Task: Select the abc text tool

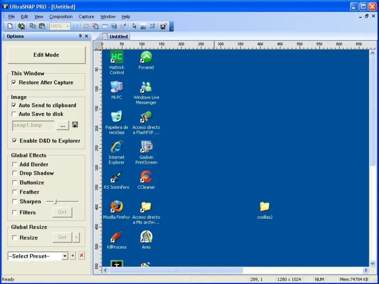Action: pyautogui.click(x=143, y=27)
